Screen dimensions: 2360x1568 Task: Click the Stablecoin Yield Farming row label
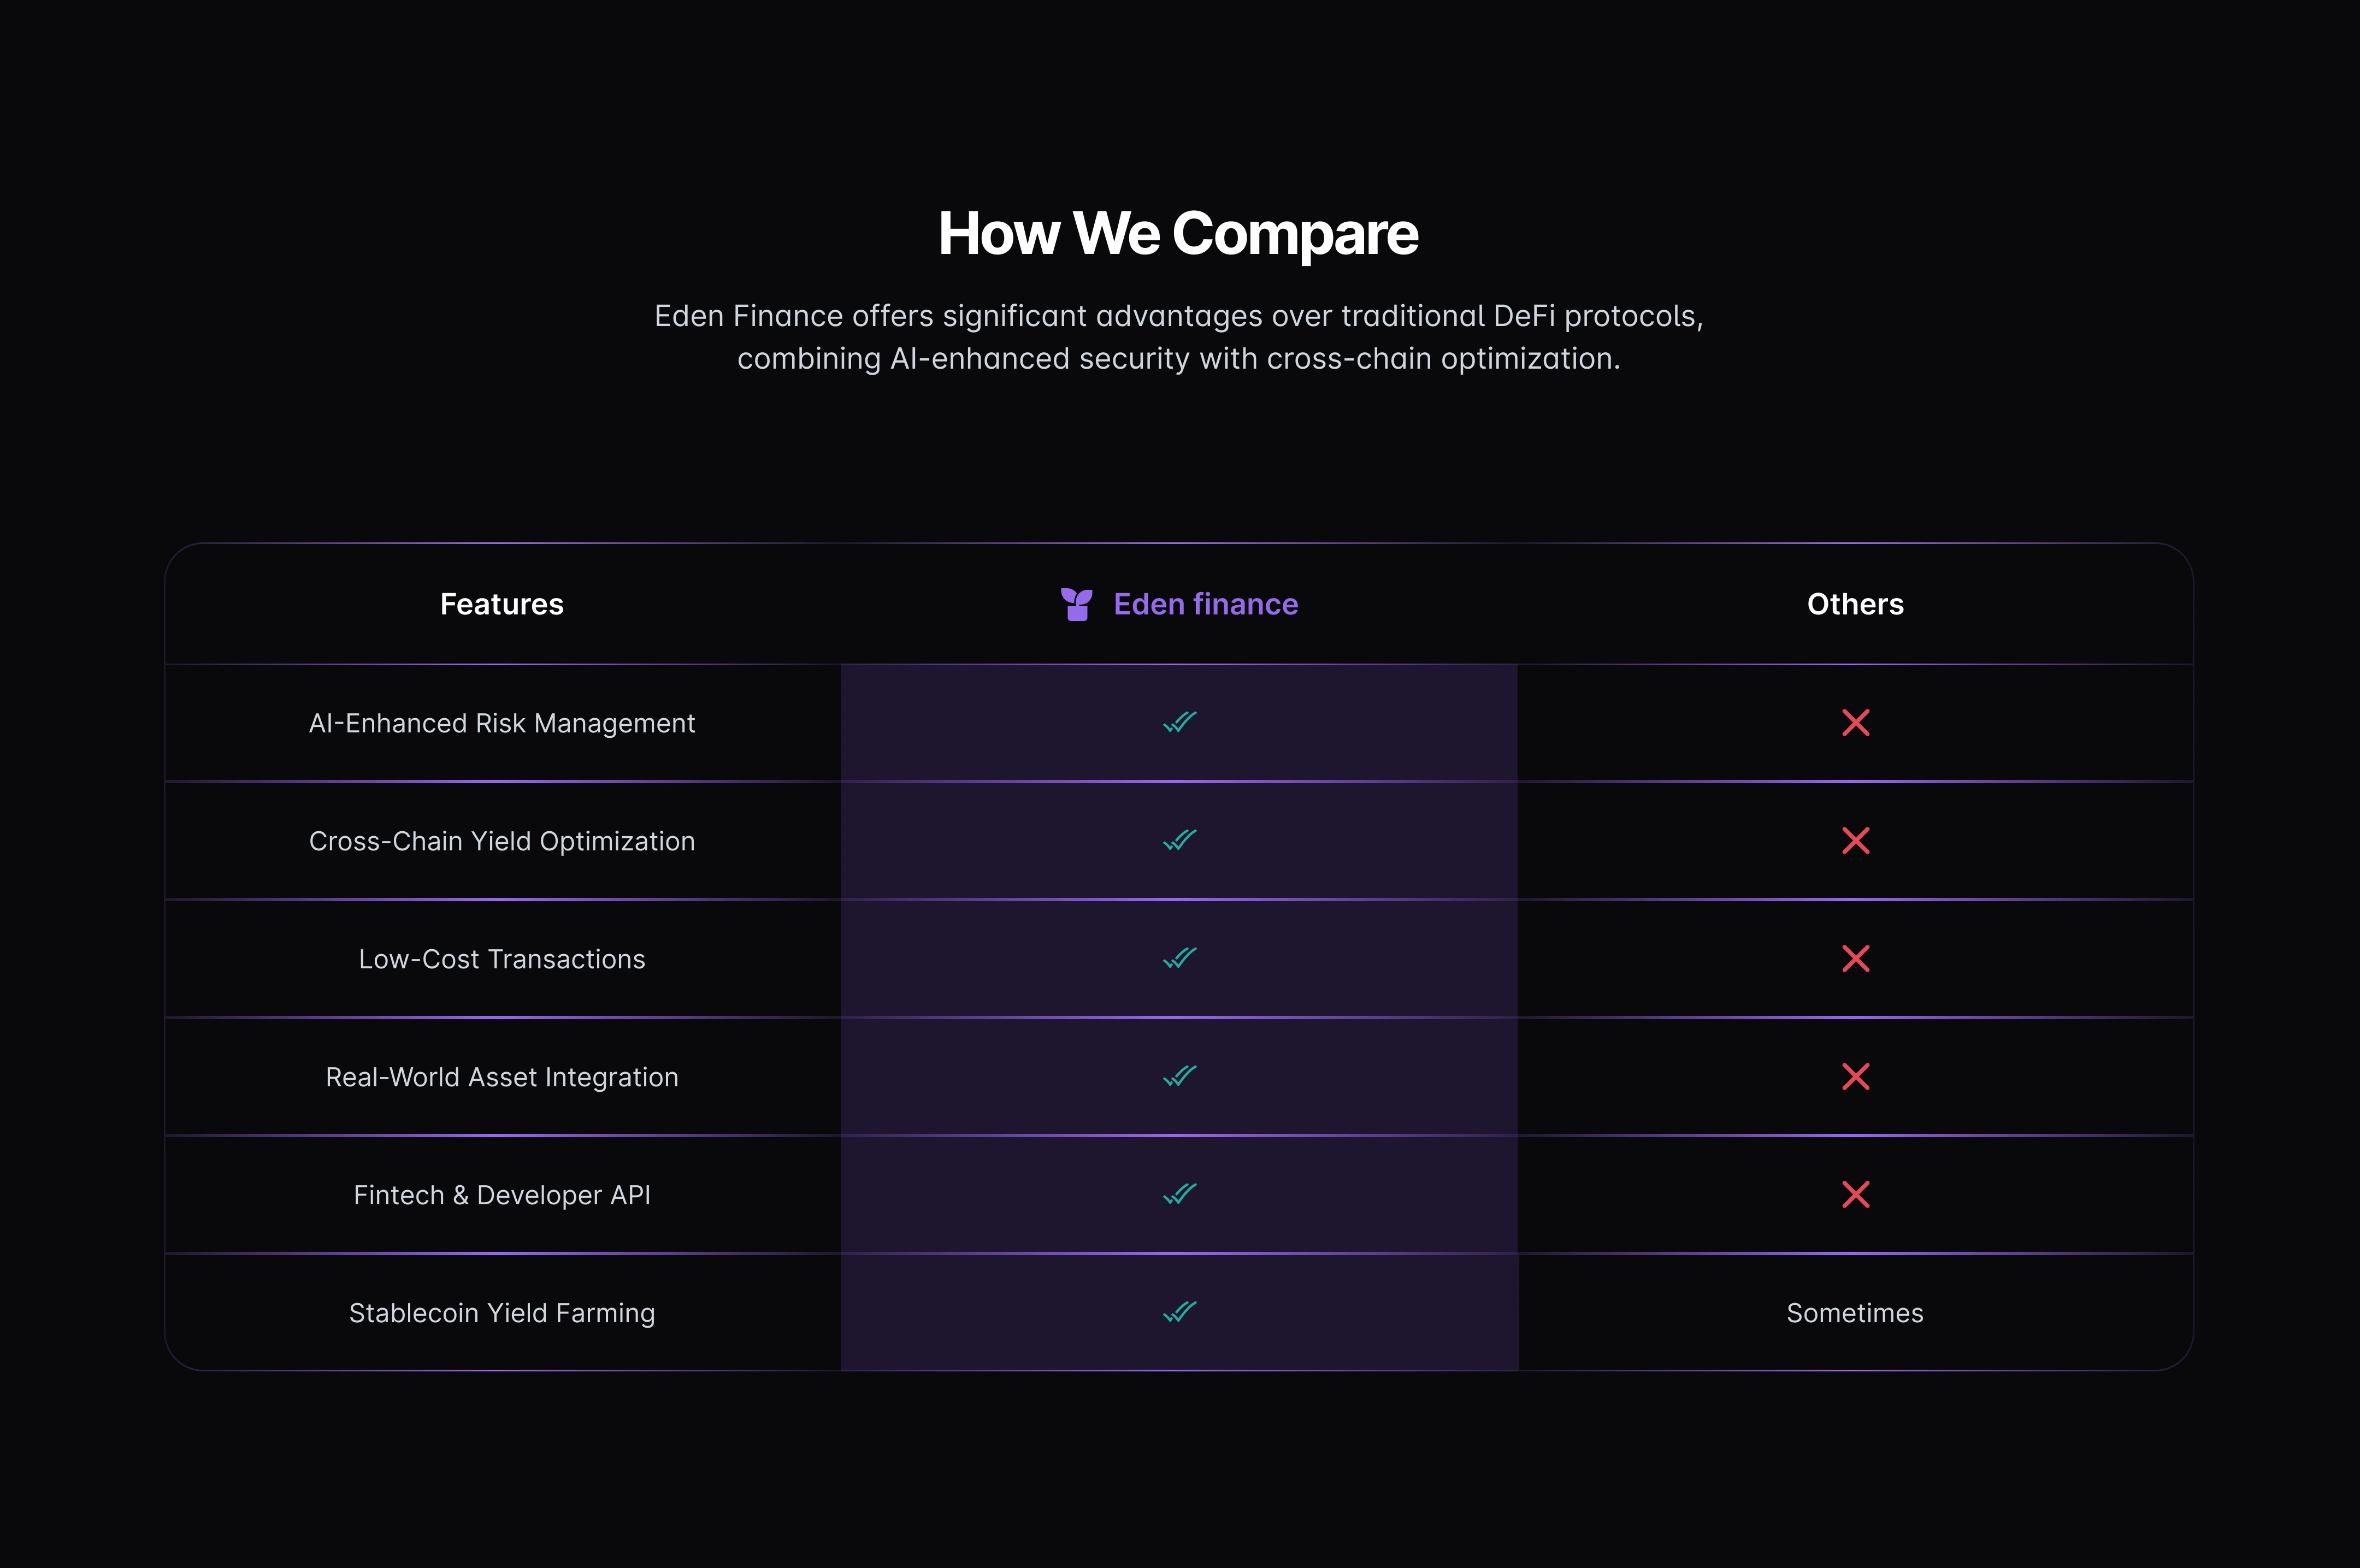pos(501,1312)
